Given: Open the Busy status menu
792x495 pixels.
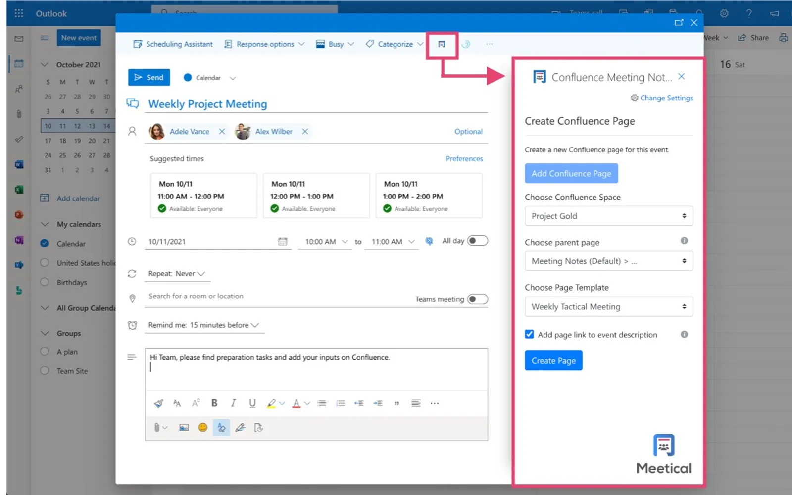Looking at the screenshot, I should pyautogui.click(x=335, y=44).
